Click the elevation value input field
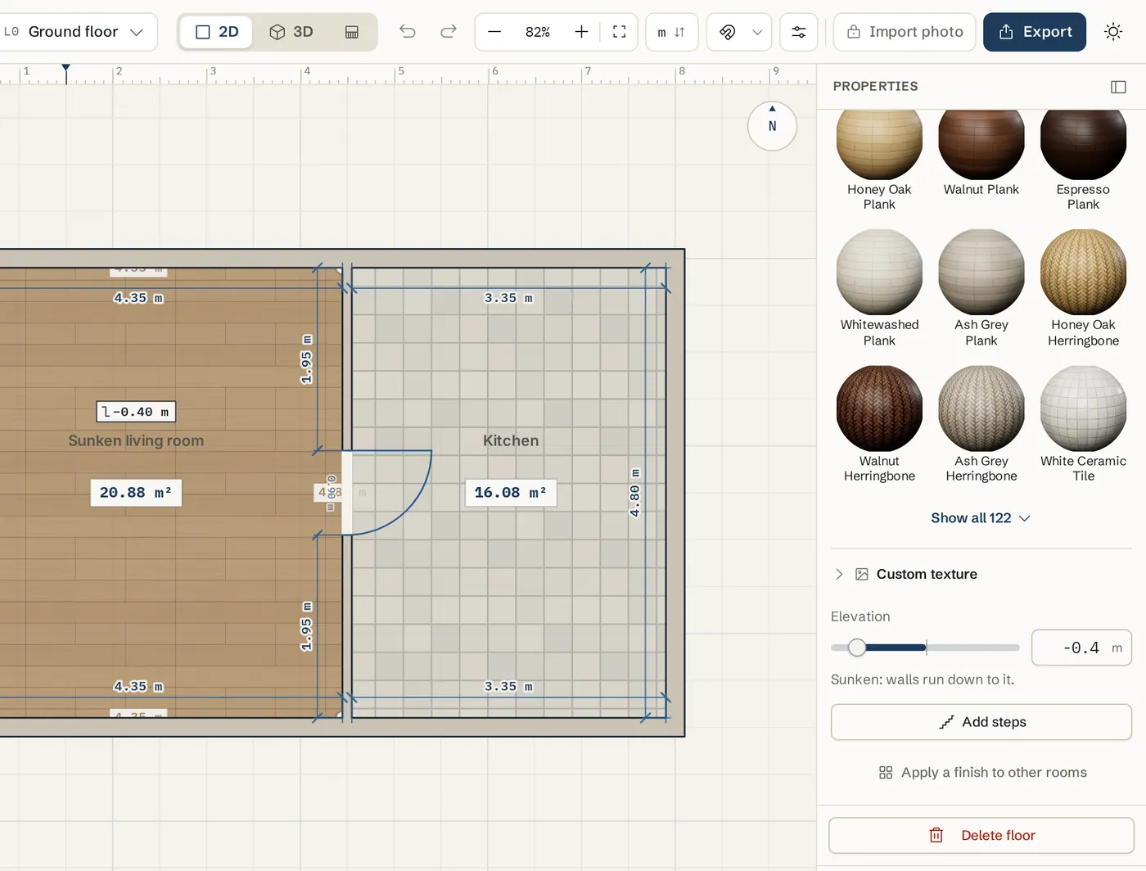Screen dimensions: 1146x871 coord(1081,648)
